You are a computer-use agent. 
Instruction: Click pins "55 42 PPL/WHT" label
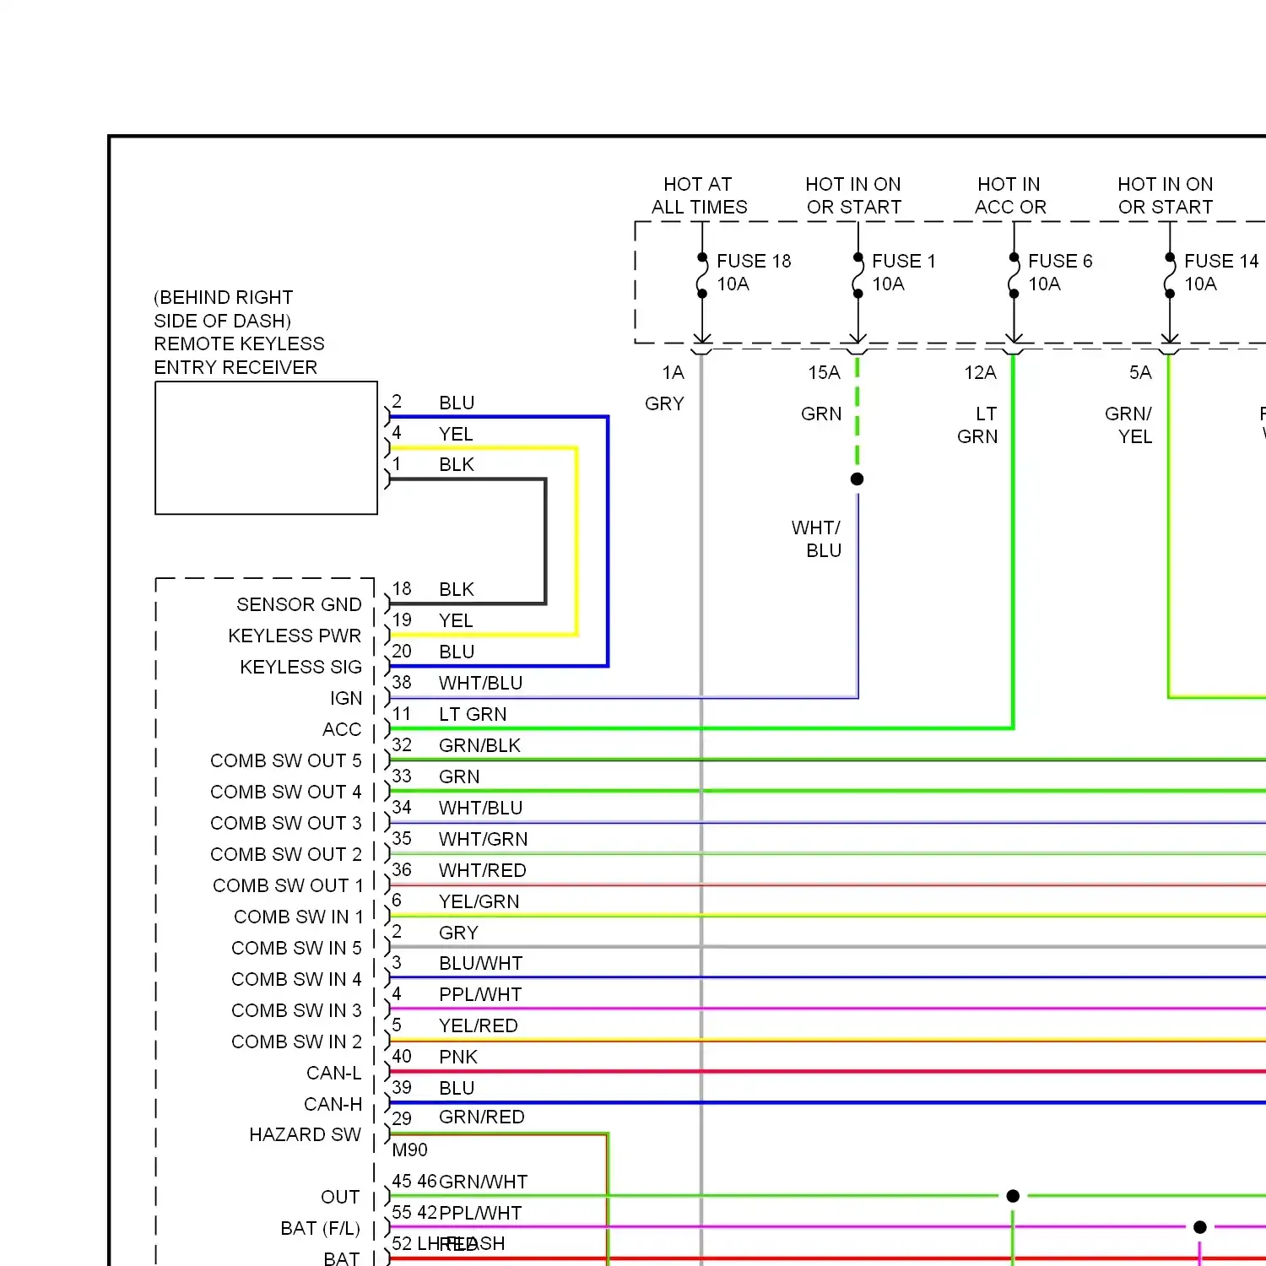[457, 1213]
